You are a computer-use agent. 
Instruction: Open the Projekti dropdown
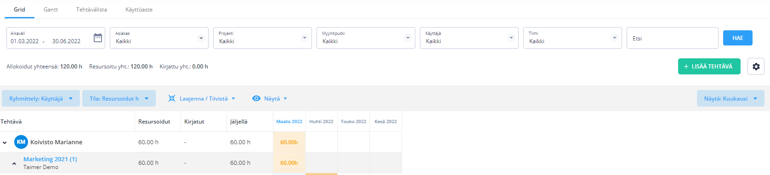[x=262, y=38]
